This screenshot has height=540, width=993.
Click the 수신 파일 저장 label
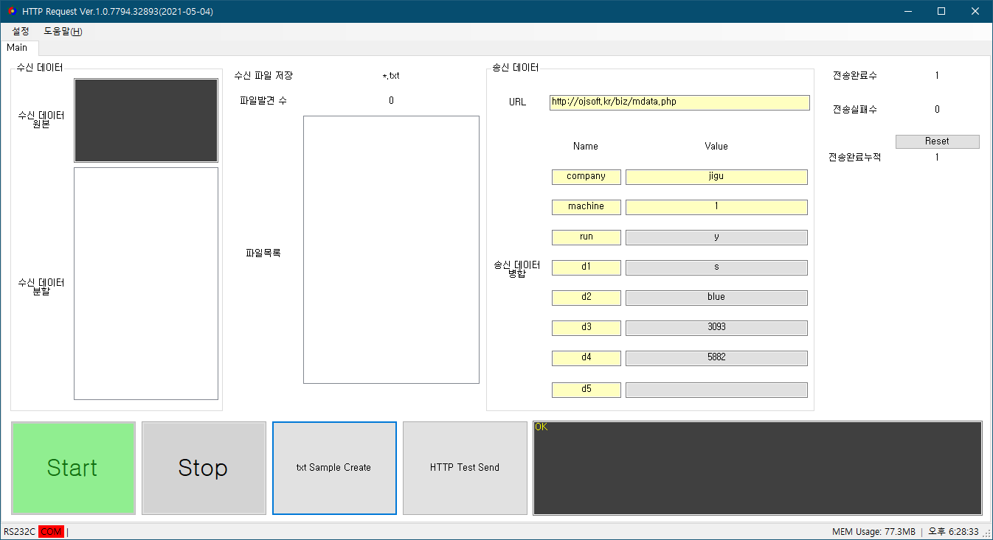click(x=263, y=76)
